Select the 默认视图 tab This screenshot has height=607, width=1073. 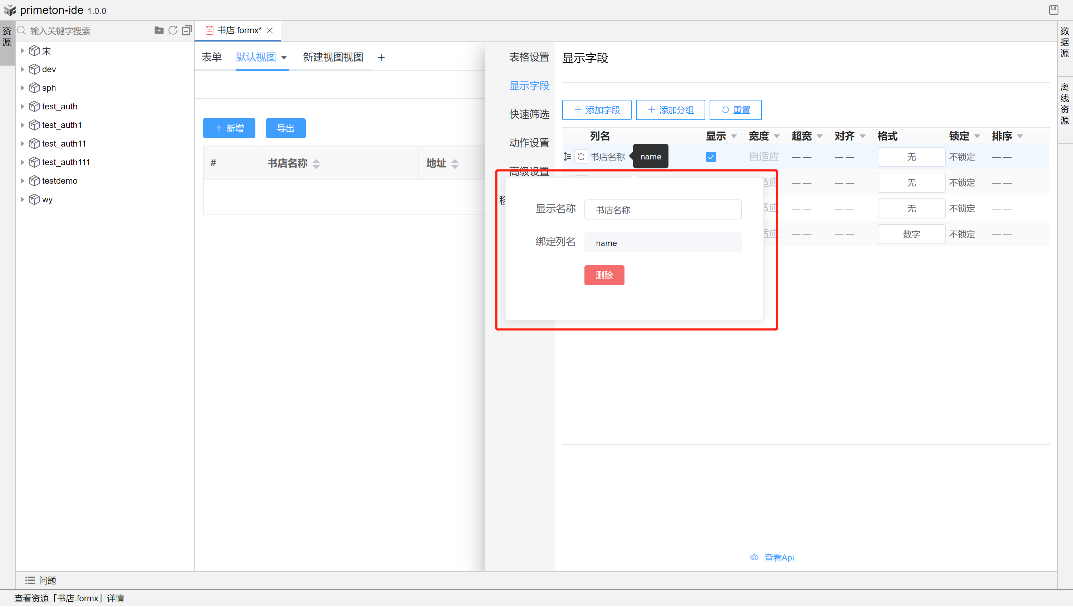[256, 57]
